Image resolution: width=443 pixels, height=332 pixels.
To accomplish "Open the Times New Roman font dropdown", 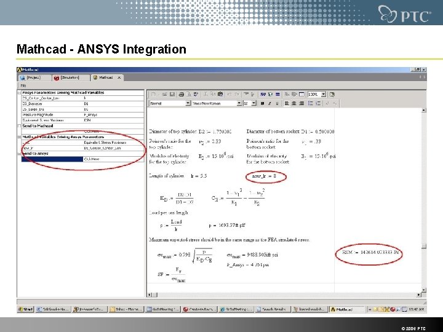I will click(x=239, y=103).
